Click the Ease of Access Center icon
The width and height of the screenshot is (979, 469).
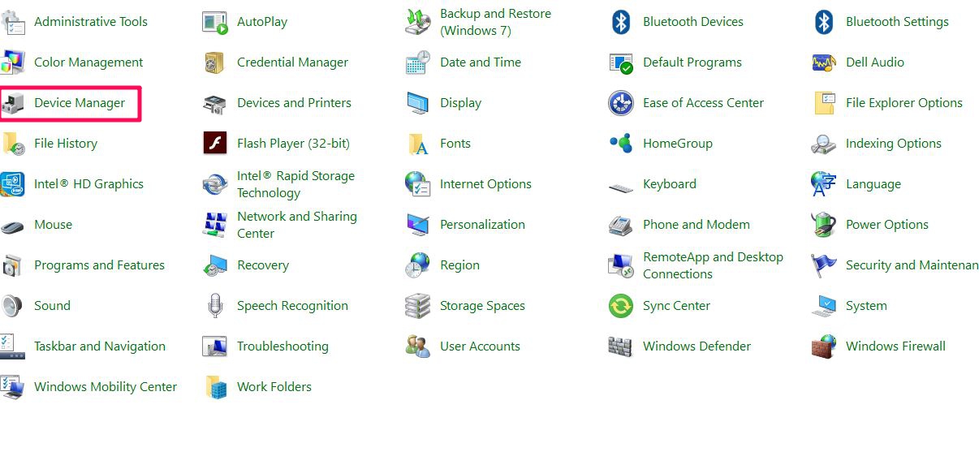click(x=621, y=103)
